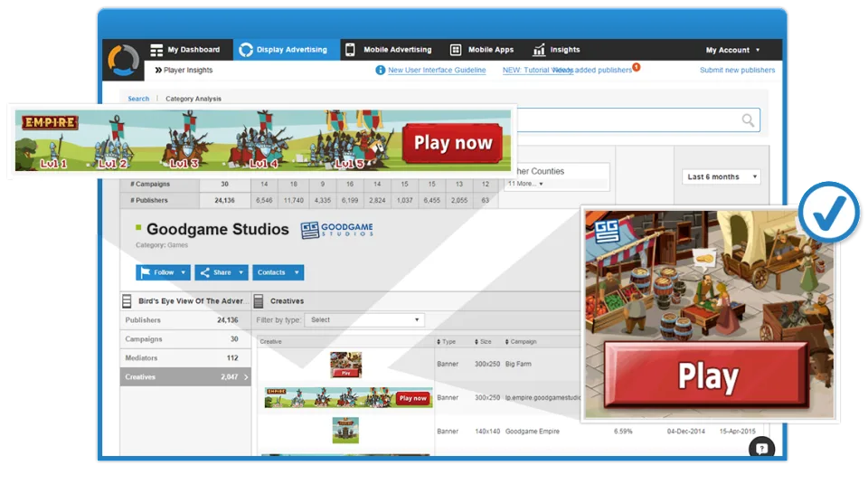The width and height of the screenshot is (868, 485).
Task: Click the Player Insights breadcrumb
Action: 184,70
